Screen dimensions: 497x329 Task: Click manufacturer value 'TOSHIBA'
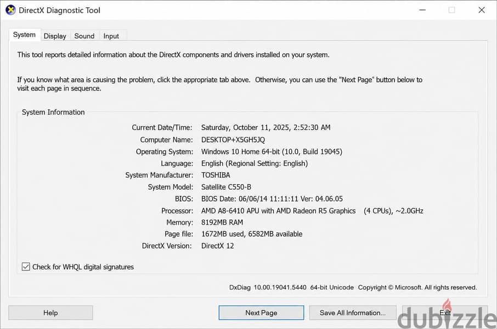[x=216, y=175]
